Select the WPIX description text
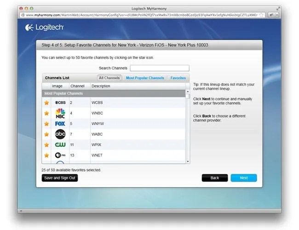 click(x=96, y=145)
